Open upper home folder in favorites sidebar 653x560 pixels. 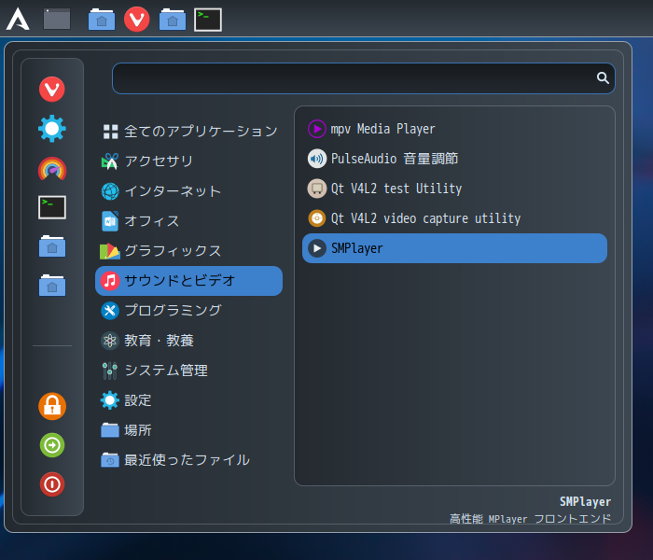52,246
